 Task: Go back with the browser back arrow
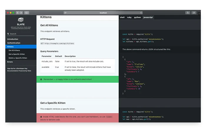[x=18, y=13]
